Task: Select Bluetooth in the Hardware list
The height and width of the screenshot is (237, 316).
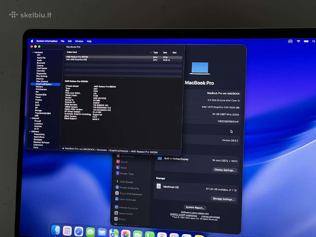Action: [41, 63]
